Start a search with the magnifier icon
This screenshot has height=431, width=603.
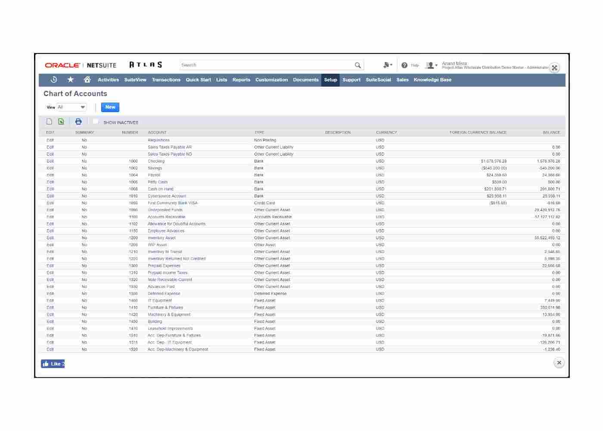pos(357,65)
